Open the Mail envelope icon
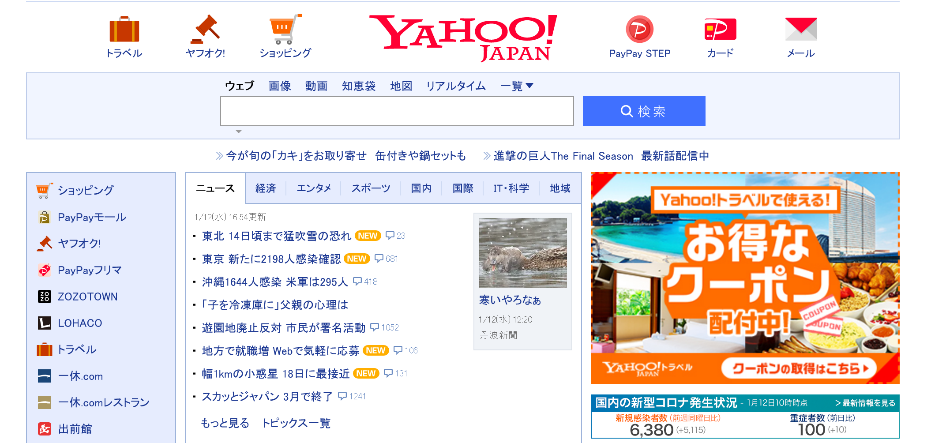931x443 pixels. [x=801, y=29]
